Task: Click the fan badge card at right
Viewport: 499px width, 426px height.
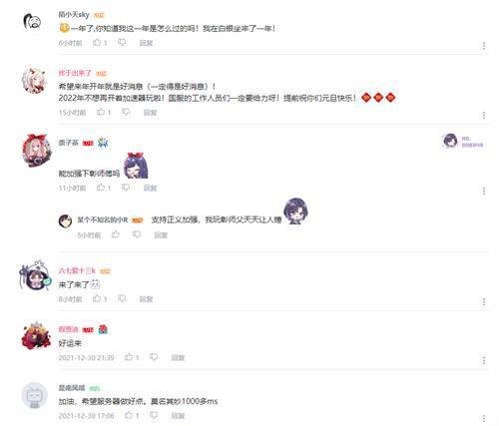Action: (x=463, y=141)
